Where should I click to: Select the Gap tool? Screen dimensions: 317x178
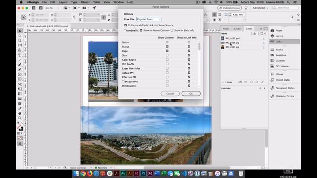(x=20, y=45)
